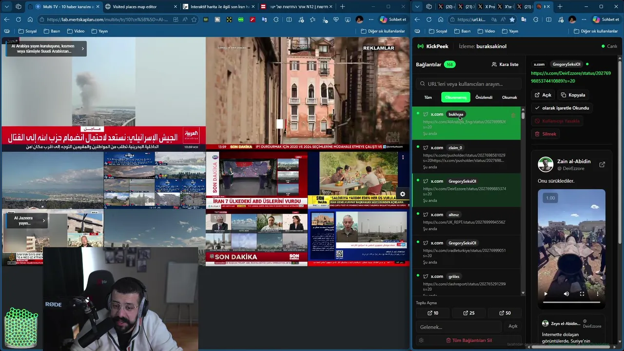Screen dimensions: 624x351
Task: Bulk open 10 links
Action: point(433,313)
